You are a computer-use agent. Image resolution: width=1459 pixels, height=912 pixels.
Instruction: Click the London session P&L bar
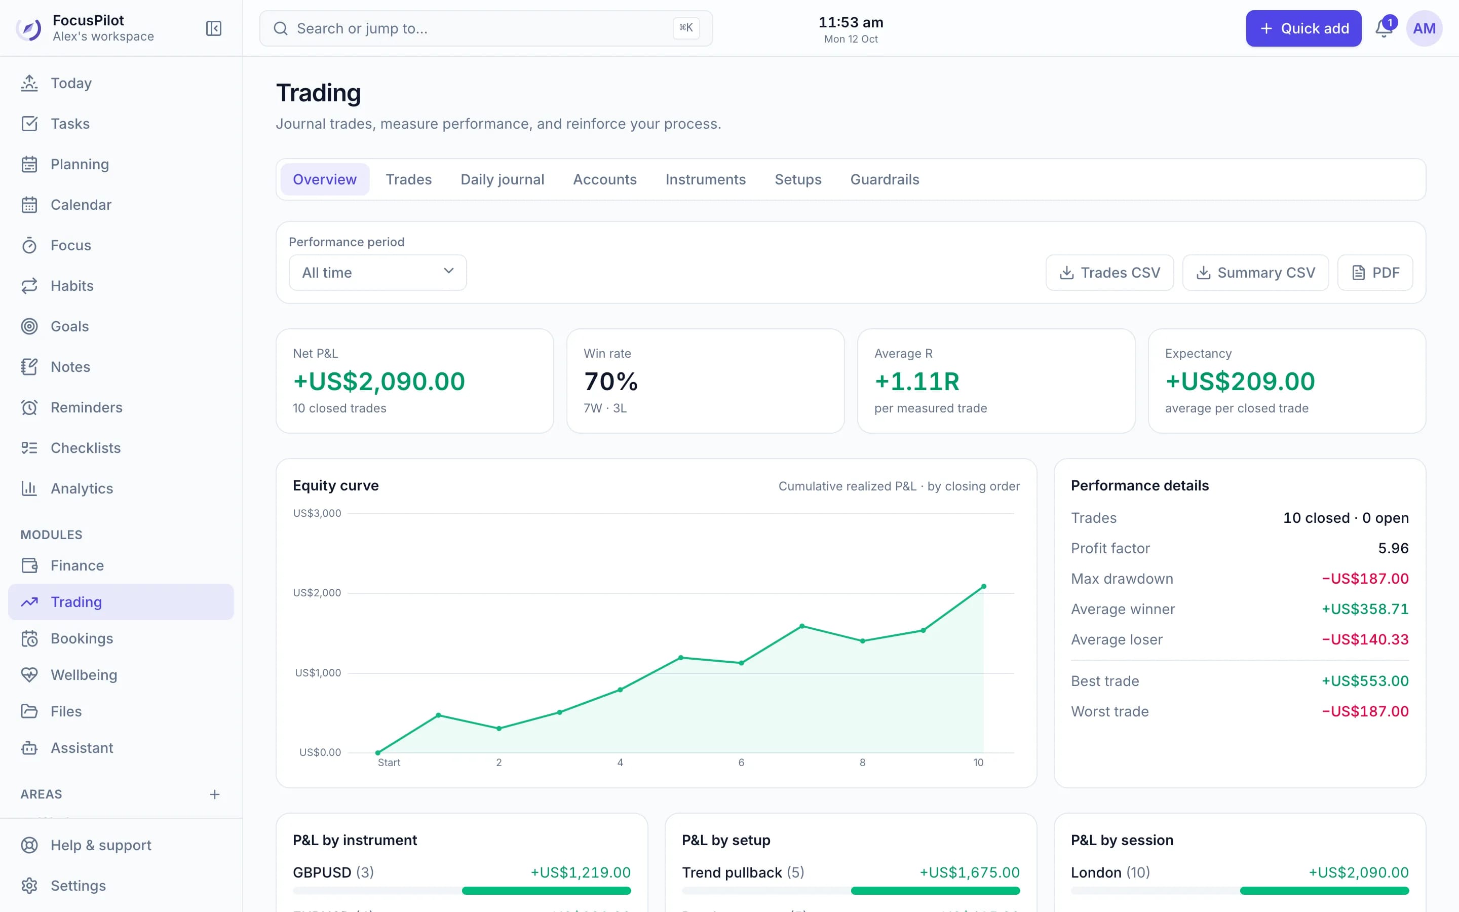coord(1240,890)
